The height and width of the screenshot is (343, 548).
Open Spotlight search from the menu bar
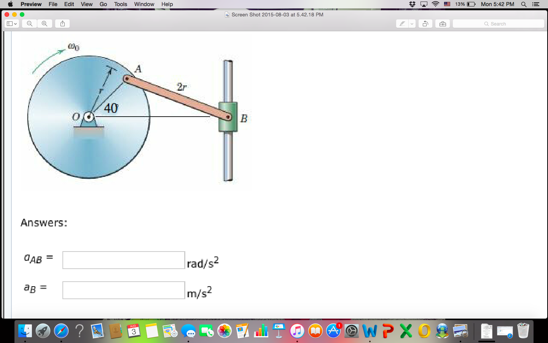click(x=524, y=4)
